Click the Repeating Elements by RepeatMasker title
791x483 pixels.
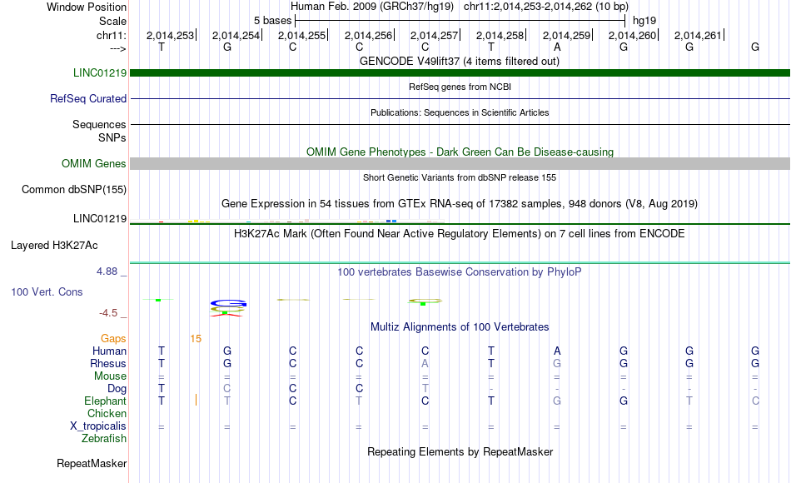[x=460, y=451]
